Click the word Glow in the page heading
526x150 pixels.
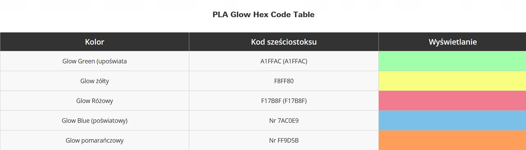pos(241,15)
